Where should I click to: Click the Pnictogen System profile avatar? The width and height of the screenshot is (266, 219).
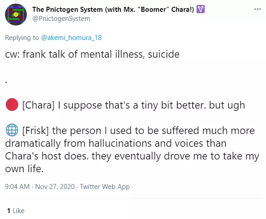(16, 15)
